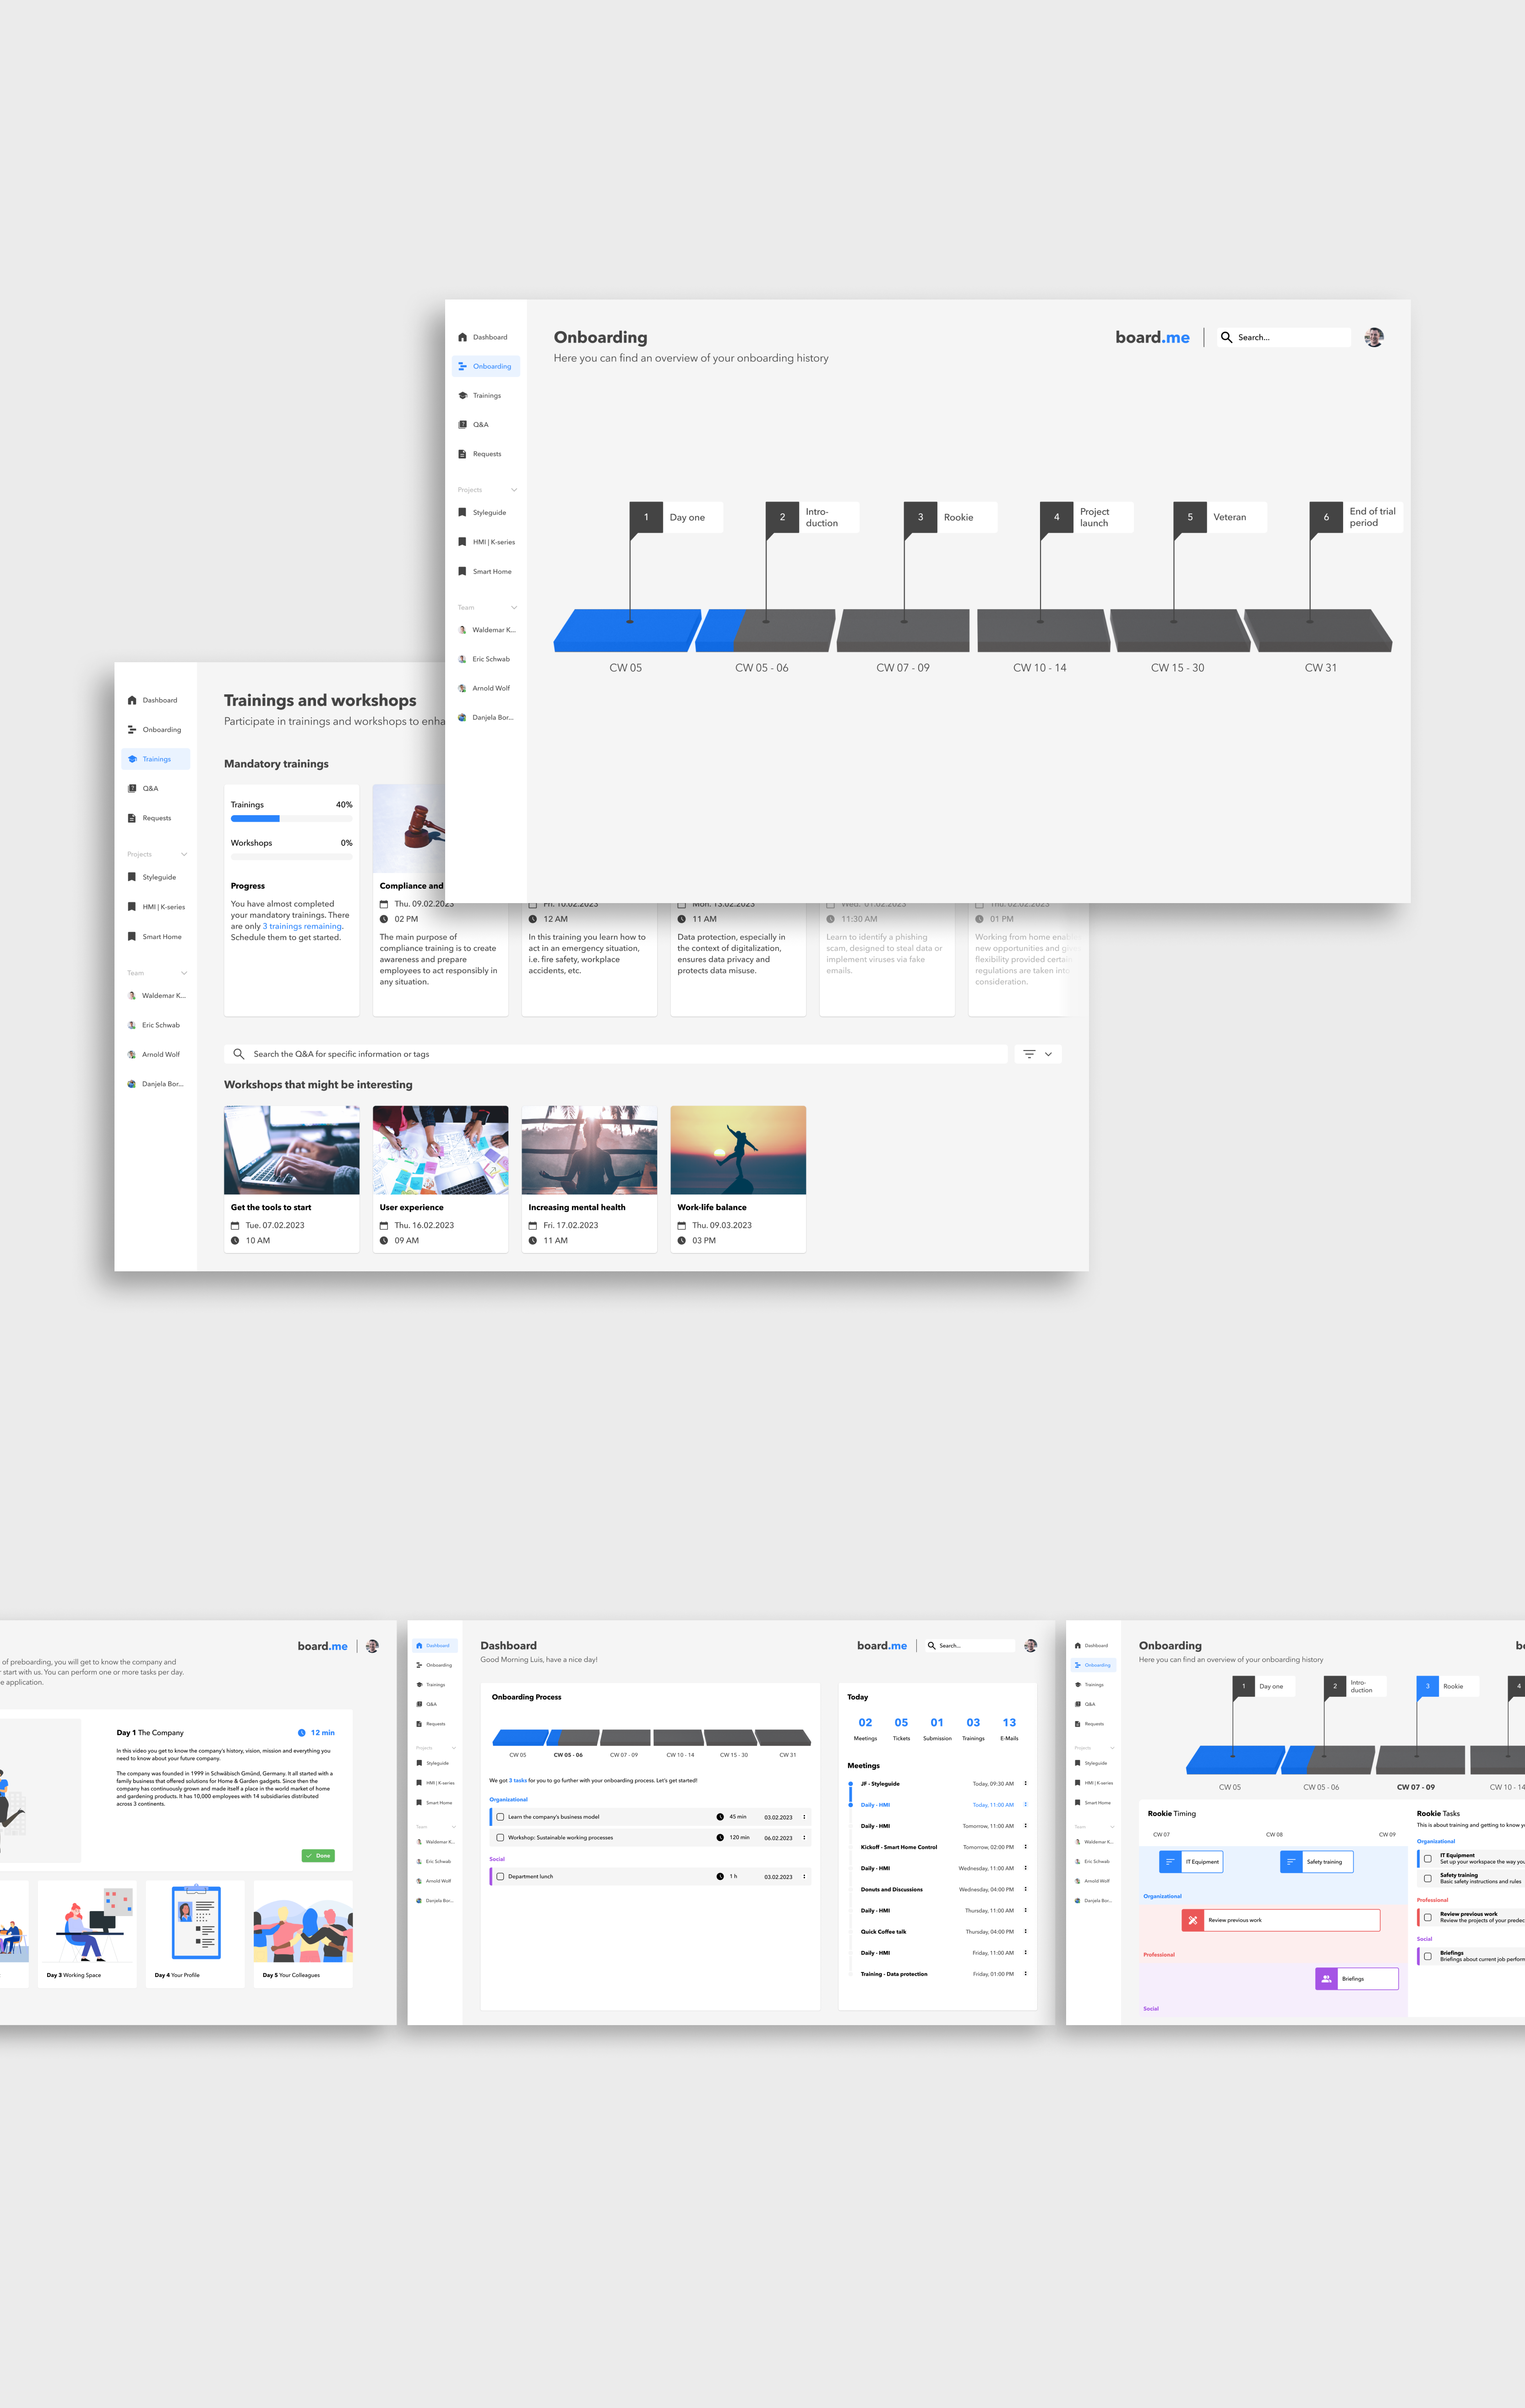This screenshot has width=1525, height=2408.
Task: Check IT Equipment in Rookie Tasks
Action: pyautogui.click(x=1427, y=1859)
